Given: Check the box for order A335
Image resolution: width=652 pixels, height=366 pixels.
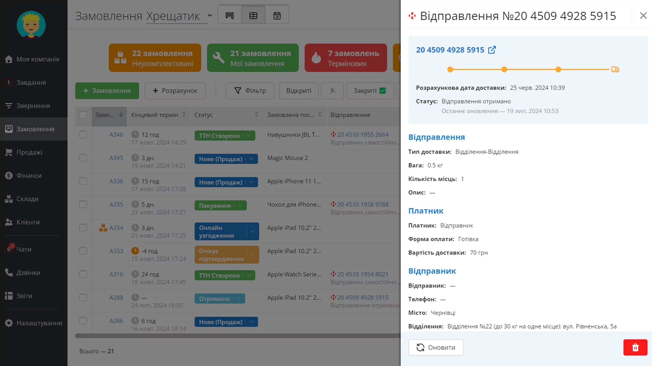Looking at the screenshot, I should point(83,204).
